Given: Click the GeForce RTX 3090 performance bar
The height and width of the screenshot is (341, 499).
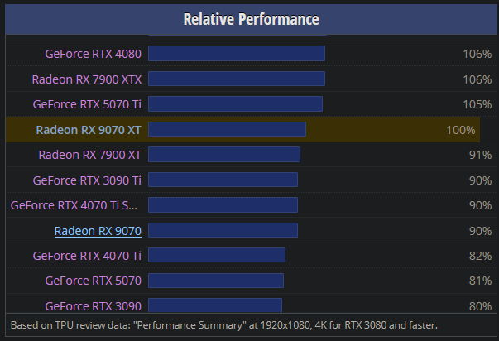Looking at the screenshot, I should click(215, 305).
